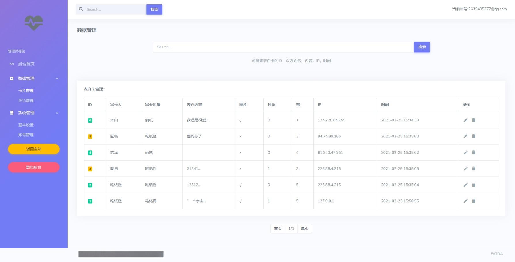Viewport: 515px width, 262px height.
Task: Click the content cell 我还是很爱...
Action: click(x=197, y=120)
